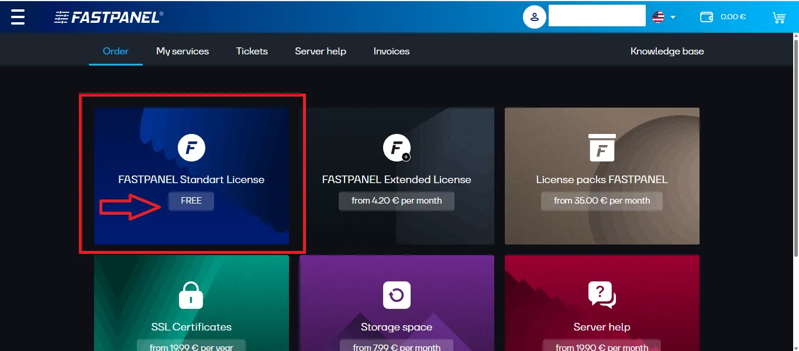Click the Storage space circular arrow icon

point(397,295)
